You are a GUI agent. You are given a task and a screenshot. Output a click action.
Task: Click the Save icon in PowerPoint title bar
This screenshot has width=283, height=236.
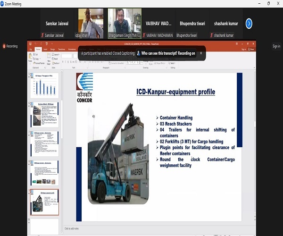coord(30,44)
